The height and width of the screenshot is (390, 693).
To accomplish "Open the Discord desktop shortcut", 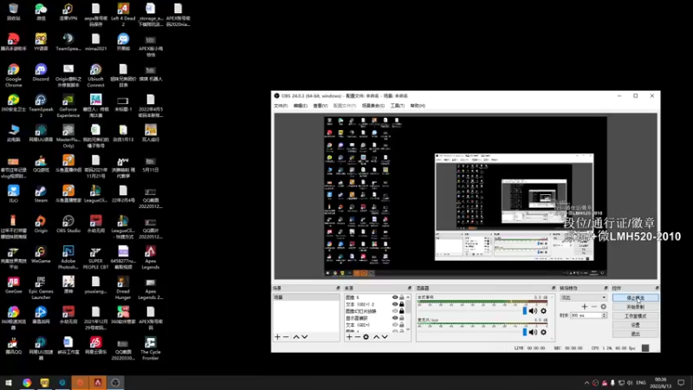I will point(41,73).
